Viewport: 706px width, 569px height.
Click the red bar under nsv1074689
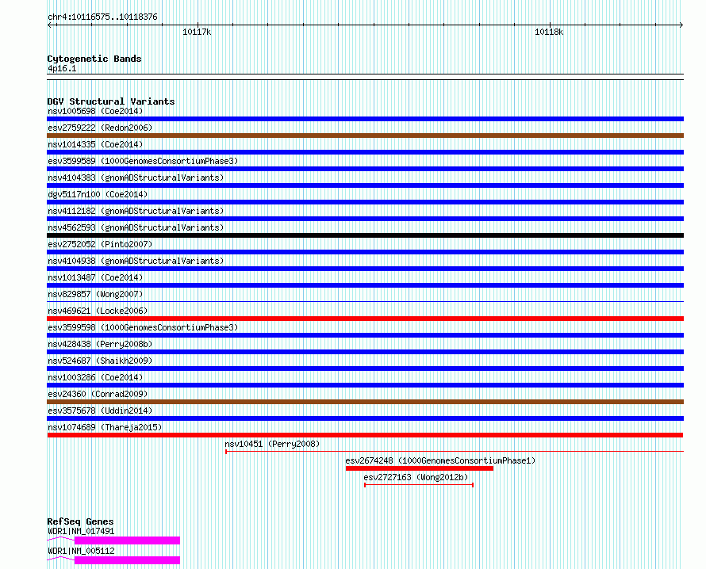(x=365, y=435)
